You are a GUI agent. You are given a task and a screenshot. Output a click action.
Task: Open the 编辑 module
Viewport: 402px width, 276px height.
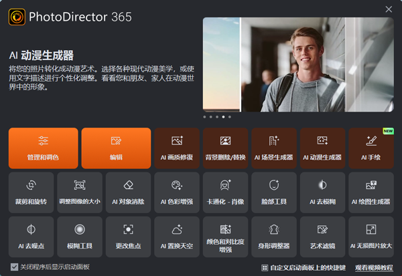(116, 148)
